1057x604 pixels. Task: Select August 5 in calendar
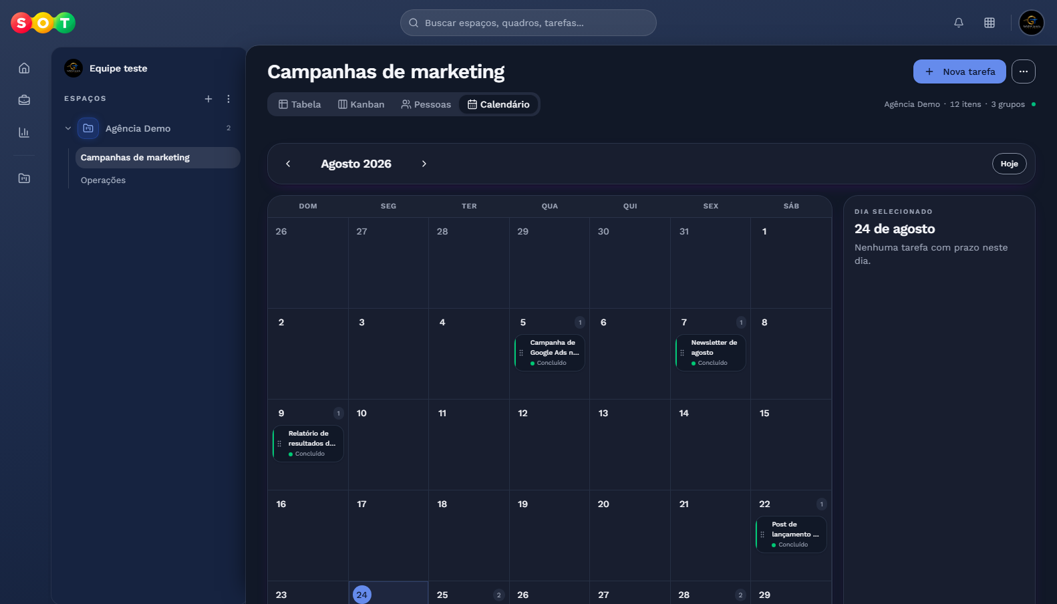coord(523,322)
